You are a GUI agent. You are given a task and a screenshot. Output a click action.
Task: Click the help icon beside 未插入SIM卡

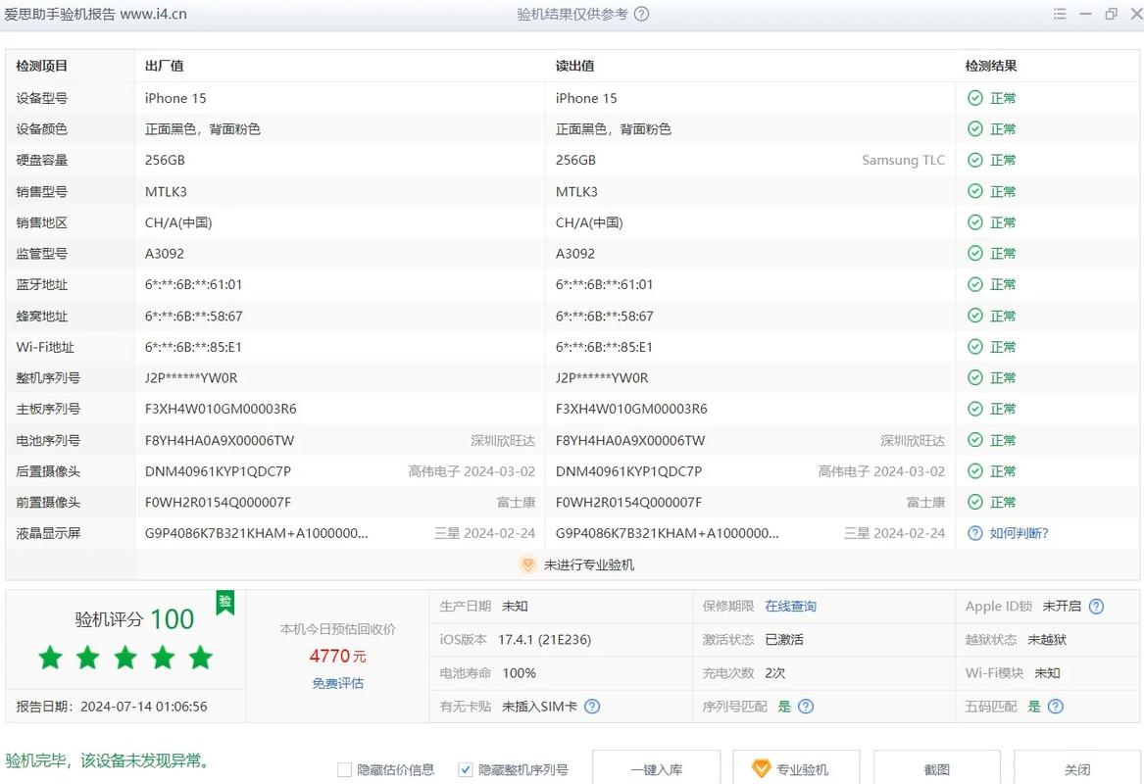point(592,706)
